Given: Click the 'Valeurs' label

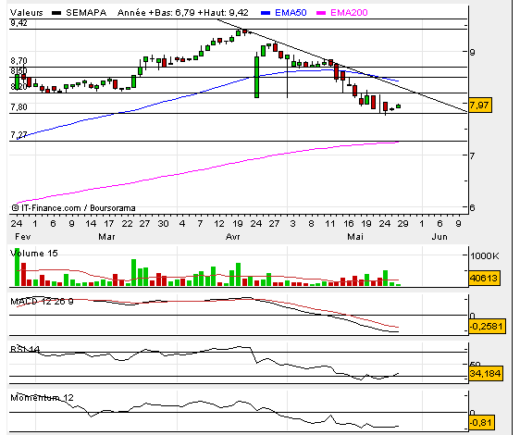Looking at the screenshot, I should [x=27, y=13].
